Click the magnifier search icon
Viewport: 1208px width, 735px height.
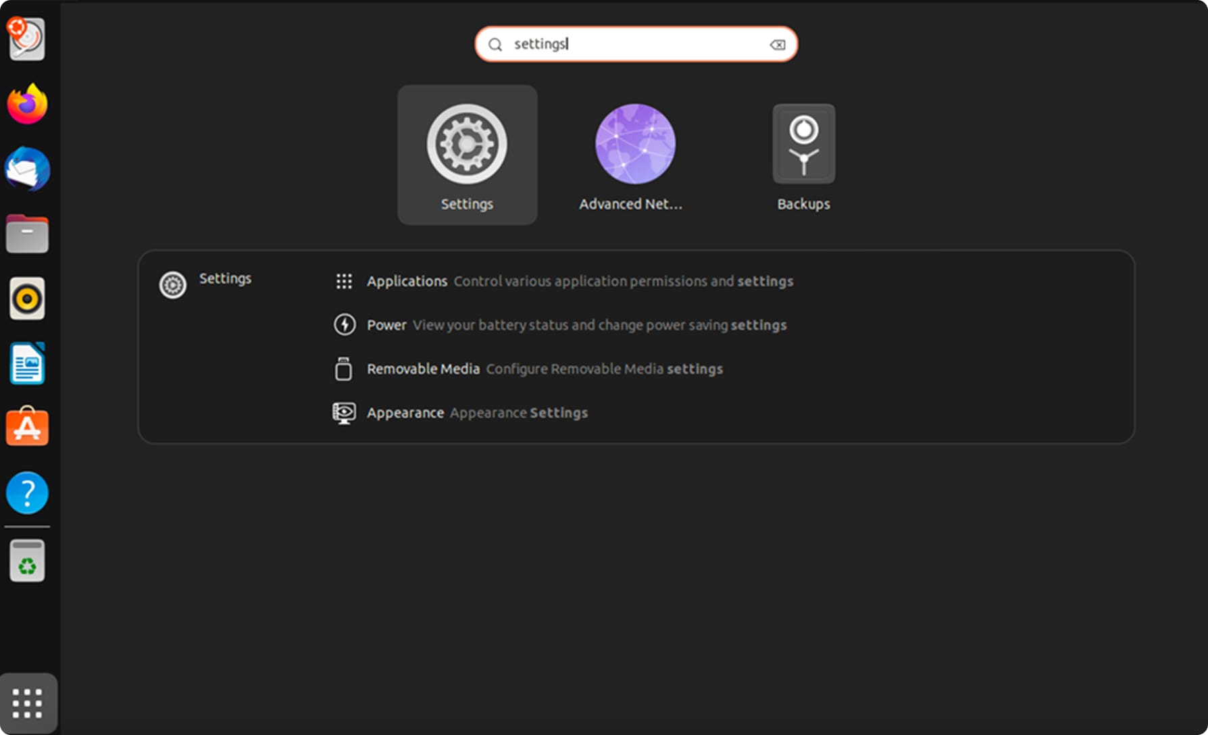tap(495, 45)
